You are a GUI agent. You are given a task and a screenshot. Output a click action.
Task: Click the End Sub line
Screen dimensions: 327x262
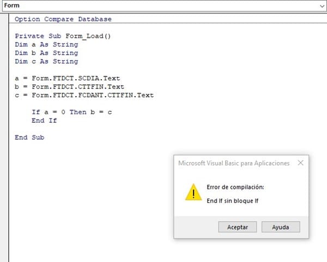pyautogui.click(x=29, y=137)
